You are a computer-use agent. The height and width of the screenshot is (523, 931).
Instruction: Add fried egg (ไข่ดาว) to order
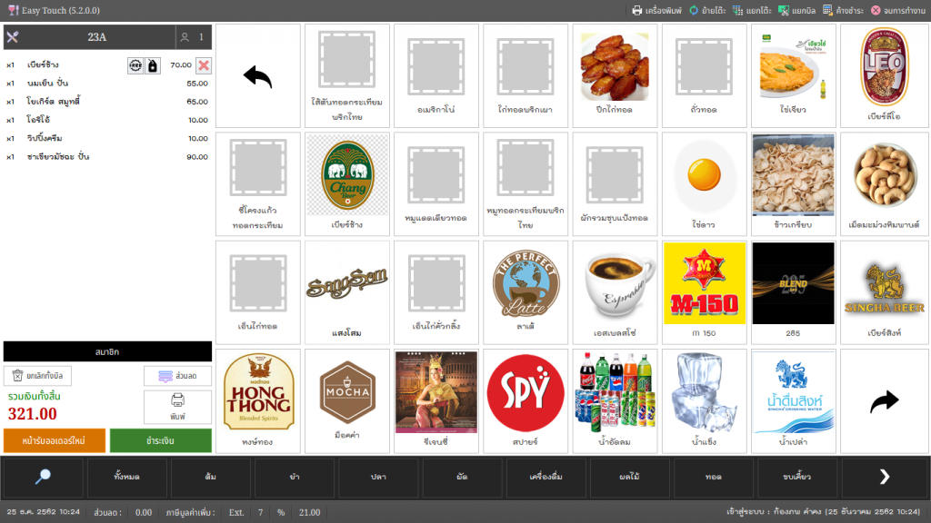[x=705, y=184]
